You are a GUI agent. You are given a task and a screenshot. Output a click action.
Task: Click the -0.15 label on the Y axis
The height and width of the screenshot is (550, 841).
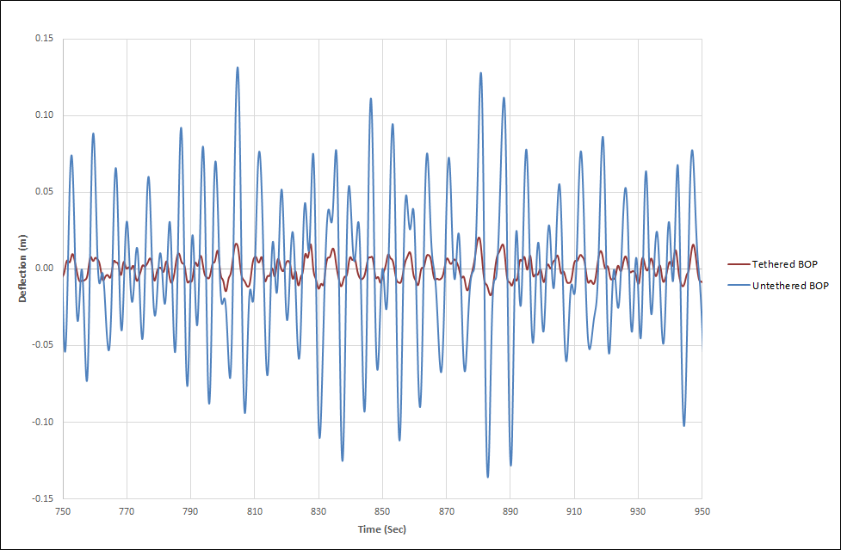pyautogui.click(x=41, y=498)
